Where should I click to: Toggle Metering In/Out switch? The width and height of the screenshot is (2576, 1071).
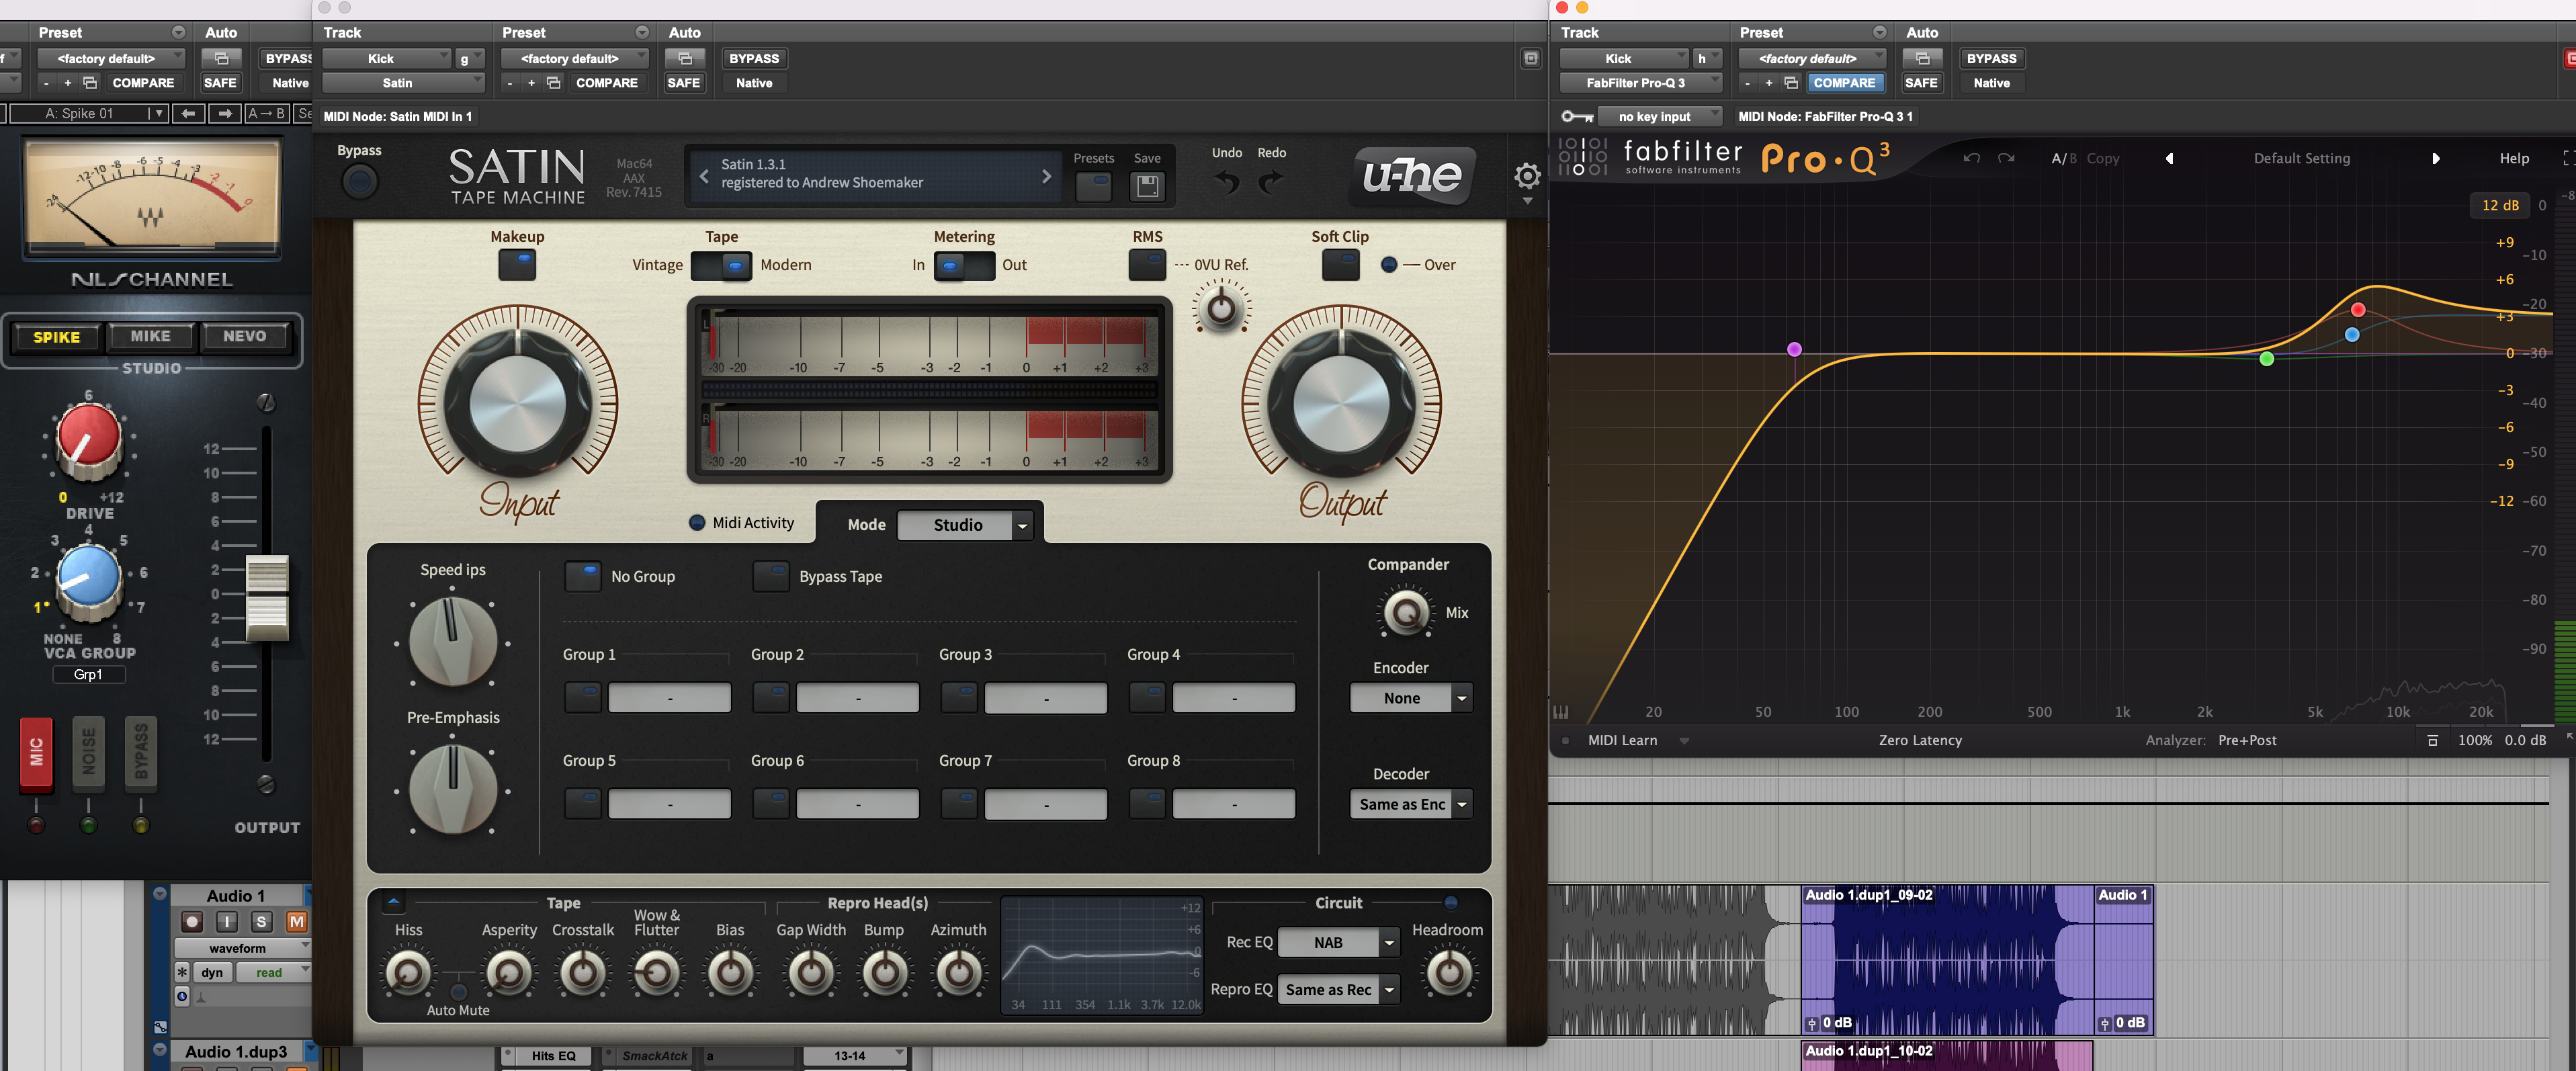pos(964,266)
